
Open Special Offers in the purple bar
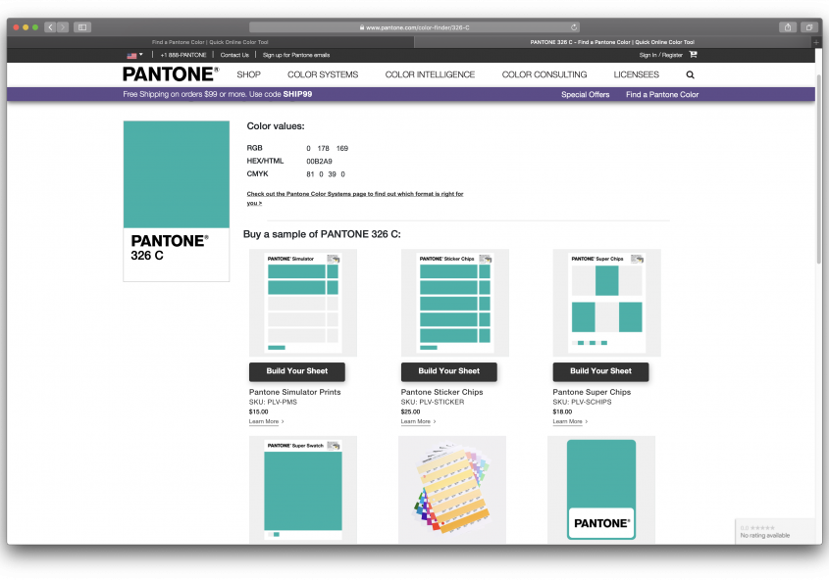(586, 94)
